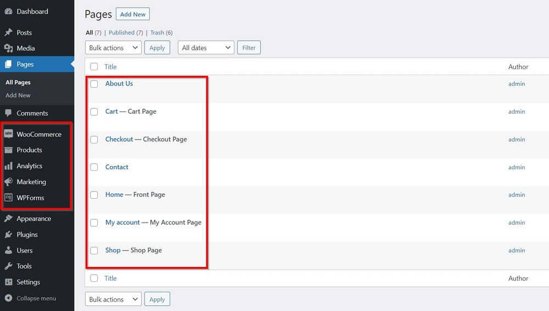Open the Home page title link
Screen dimensions: 549x311
pyautogui.click(x=114, y=195)
